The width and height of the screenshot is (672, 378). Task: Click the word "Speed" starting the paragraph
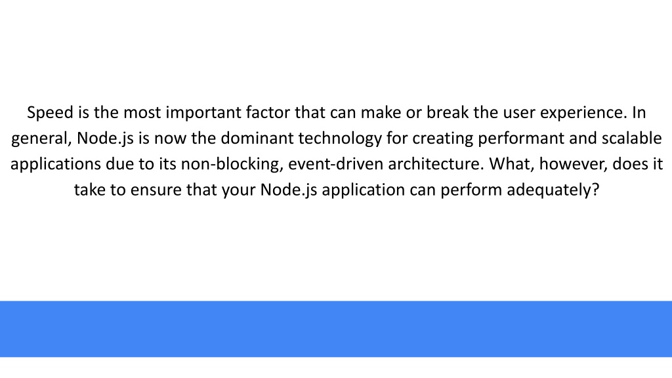coord(50,113)
